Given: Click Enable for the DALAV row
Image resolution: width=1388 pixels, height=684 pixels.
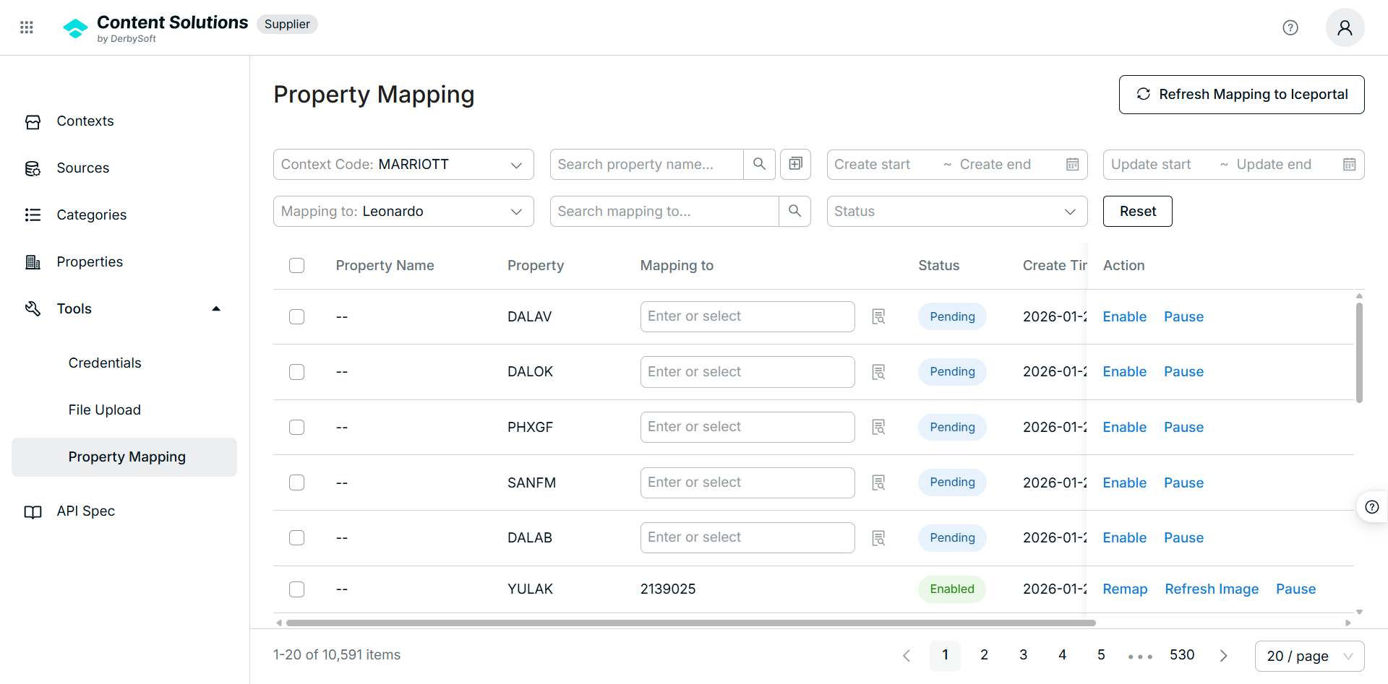Looking at the screenshot, I should [1124, 316].
